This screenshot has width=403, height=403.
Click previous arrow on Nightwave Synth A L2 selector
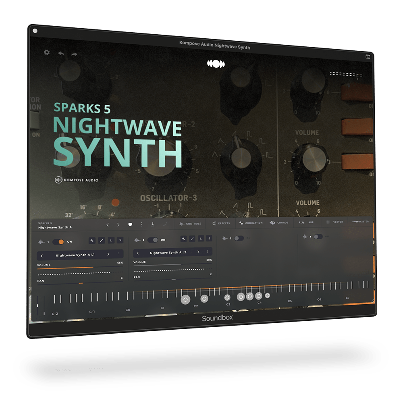pyautogui.click(x=138, y=252)
